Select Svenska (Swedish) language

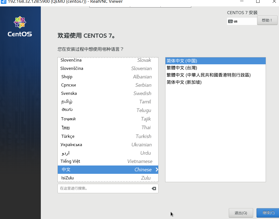[108, 93]
